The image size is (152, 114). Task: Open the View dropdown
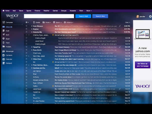pos(127,22)
